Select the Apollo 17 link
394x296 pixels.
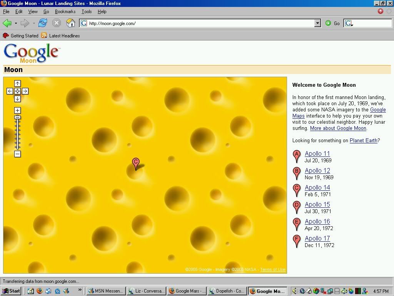(317, 238)
